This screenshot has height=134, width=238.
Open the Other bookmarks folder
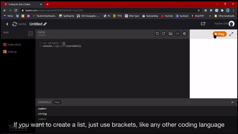coord(225,16)
